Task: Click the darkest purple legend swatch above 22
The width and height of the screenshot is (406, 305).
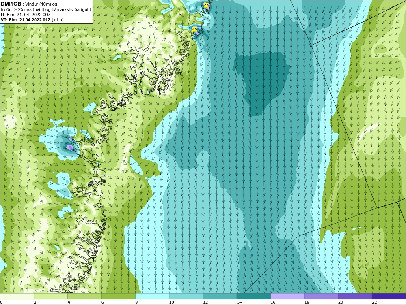Action: coord(389,296)
